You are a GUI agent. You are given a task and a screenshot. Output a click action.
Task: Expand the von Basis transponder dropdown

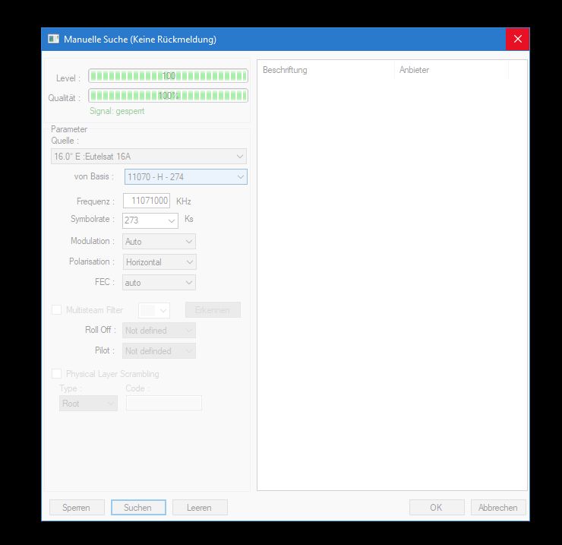(x=185, y=177)
